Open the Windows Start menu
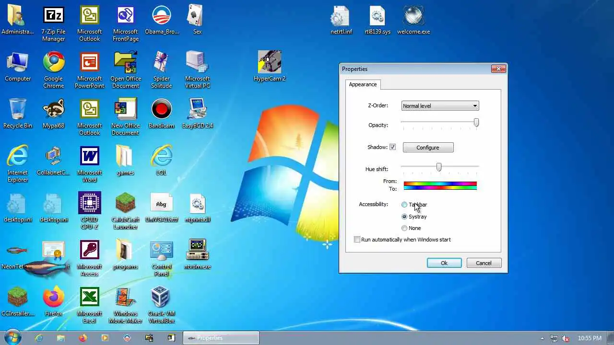614x345 pixels. pyautogui.click(x=12, y=338)
